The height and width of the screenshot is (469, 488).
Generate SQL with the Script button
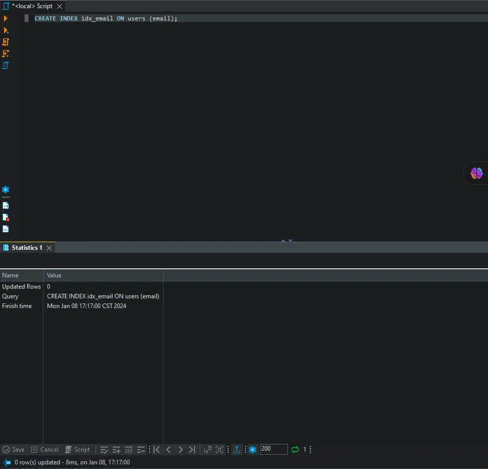point(78,450)
